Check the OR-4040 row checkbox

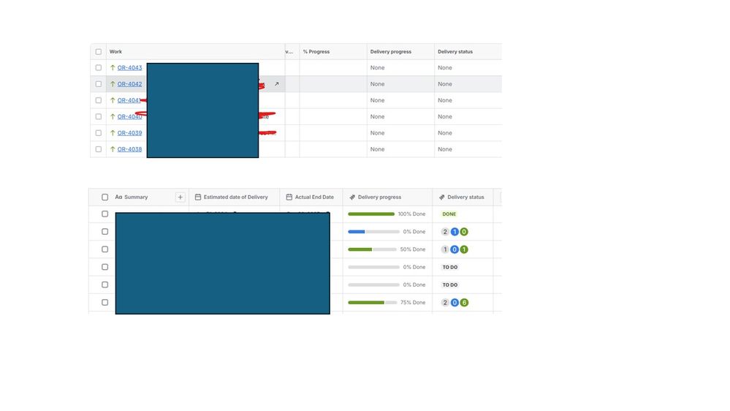tap(98, 116)
